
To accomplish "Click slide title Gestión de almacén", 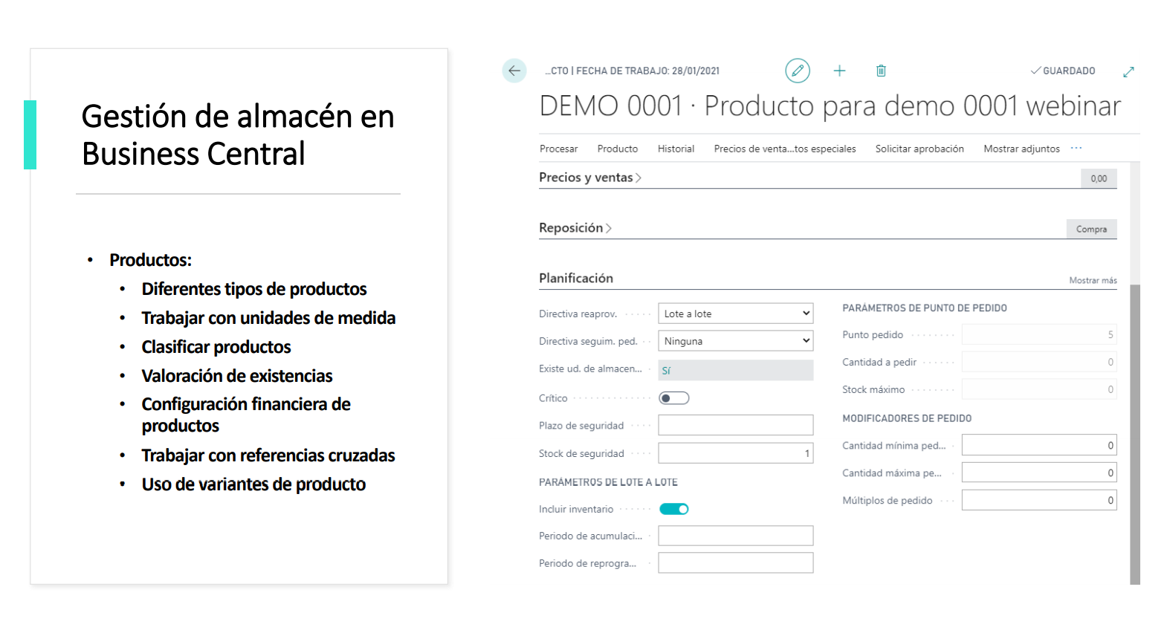I will pos(238,135).
